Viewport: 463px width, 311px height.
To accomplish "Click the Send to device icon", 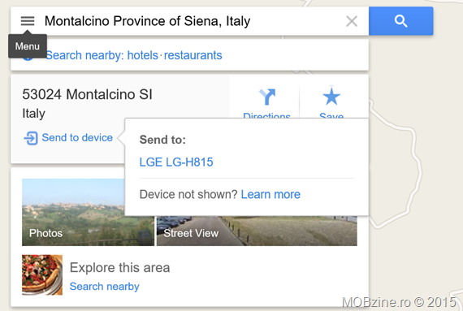I will pyautogui.click(x=31, y=138).
